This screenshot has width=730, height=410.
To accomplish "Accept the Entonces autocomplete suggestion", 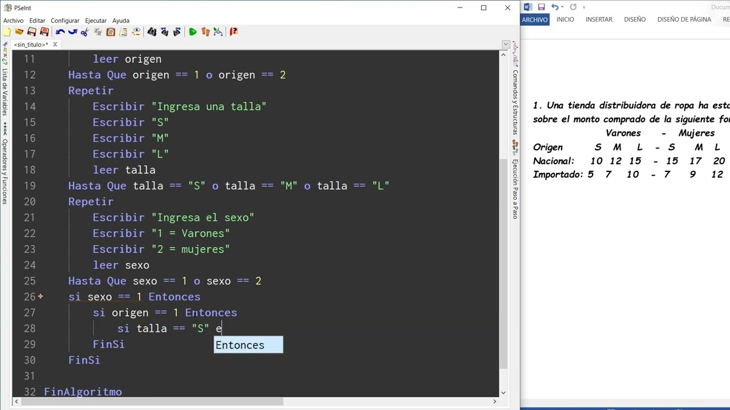I will pos(248,345).
